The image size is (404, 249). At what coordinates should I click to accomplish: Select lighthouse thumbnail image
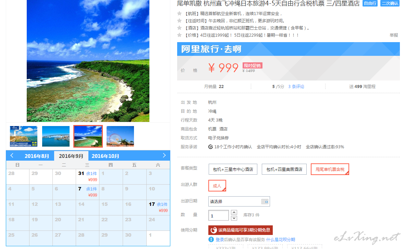coord(23,136)
